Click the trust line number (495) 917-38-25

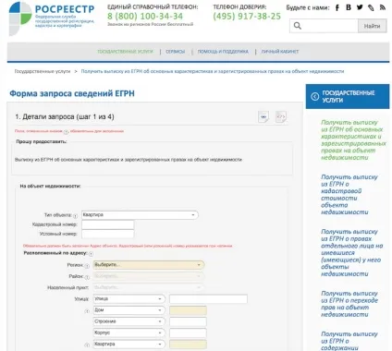pos(247,16)
